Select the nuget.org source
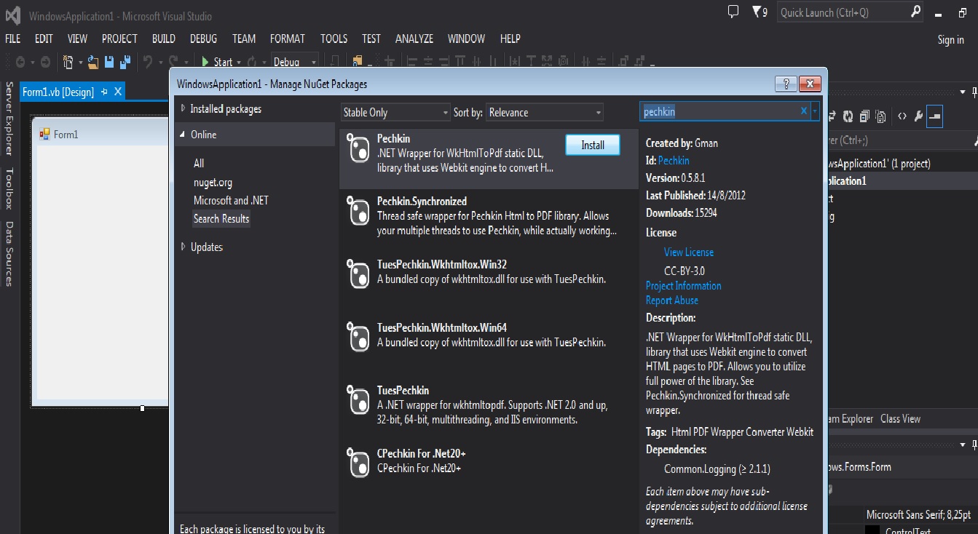Screen dimensions: 978x534 213,183
